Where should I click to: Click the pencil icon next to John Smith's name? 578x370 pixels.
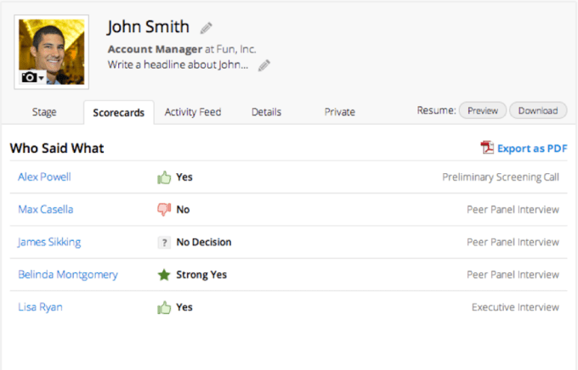point(207,28)
